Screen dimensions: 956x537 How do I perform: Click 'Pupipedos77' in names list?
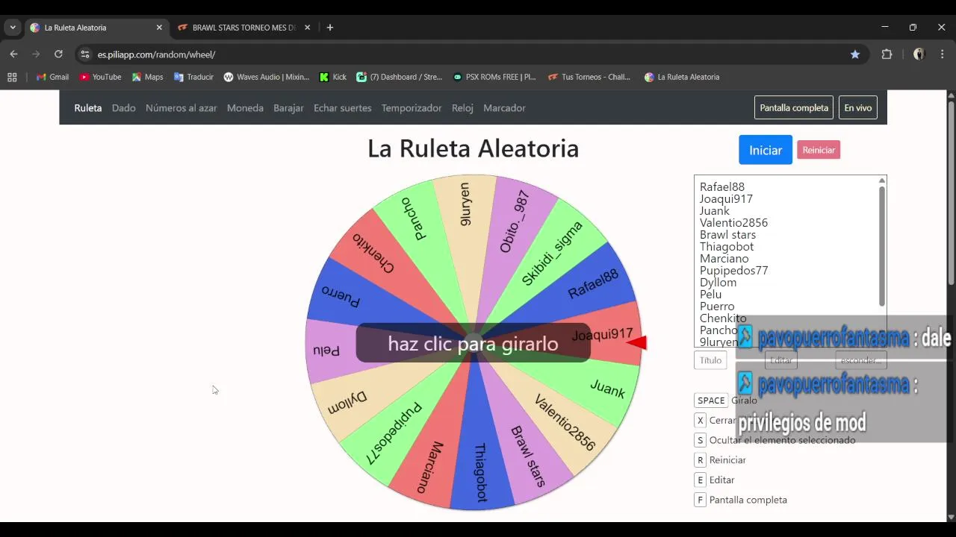(733, 271)
